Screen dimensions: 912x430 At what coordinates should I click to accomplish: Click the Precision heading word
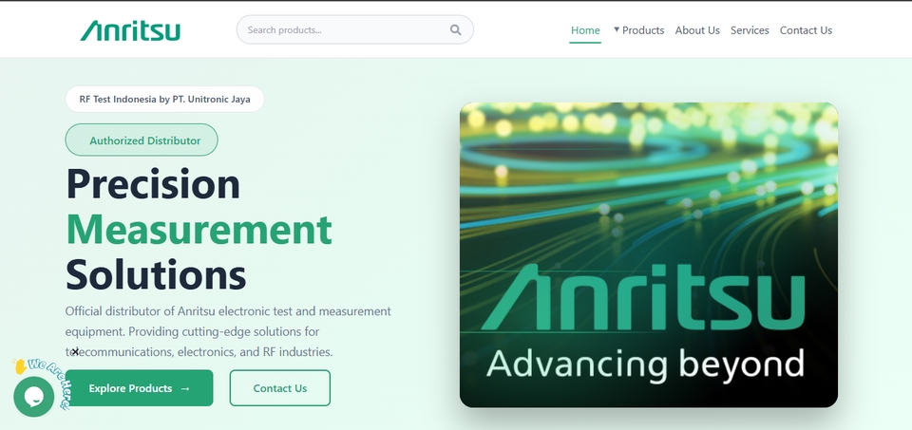pyautogui.click(x=153, y=184)
